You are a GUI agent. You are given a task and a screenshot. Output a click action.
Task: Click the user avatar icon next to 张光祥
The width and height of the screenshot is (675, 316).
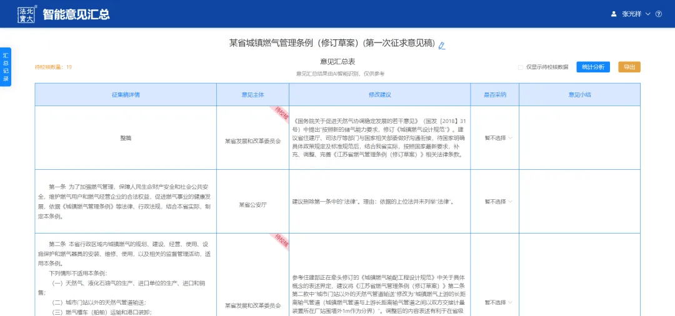pos(613,14)
